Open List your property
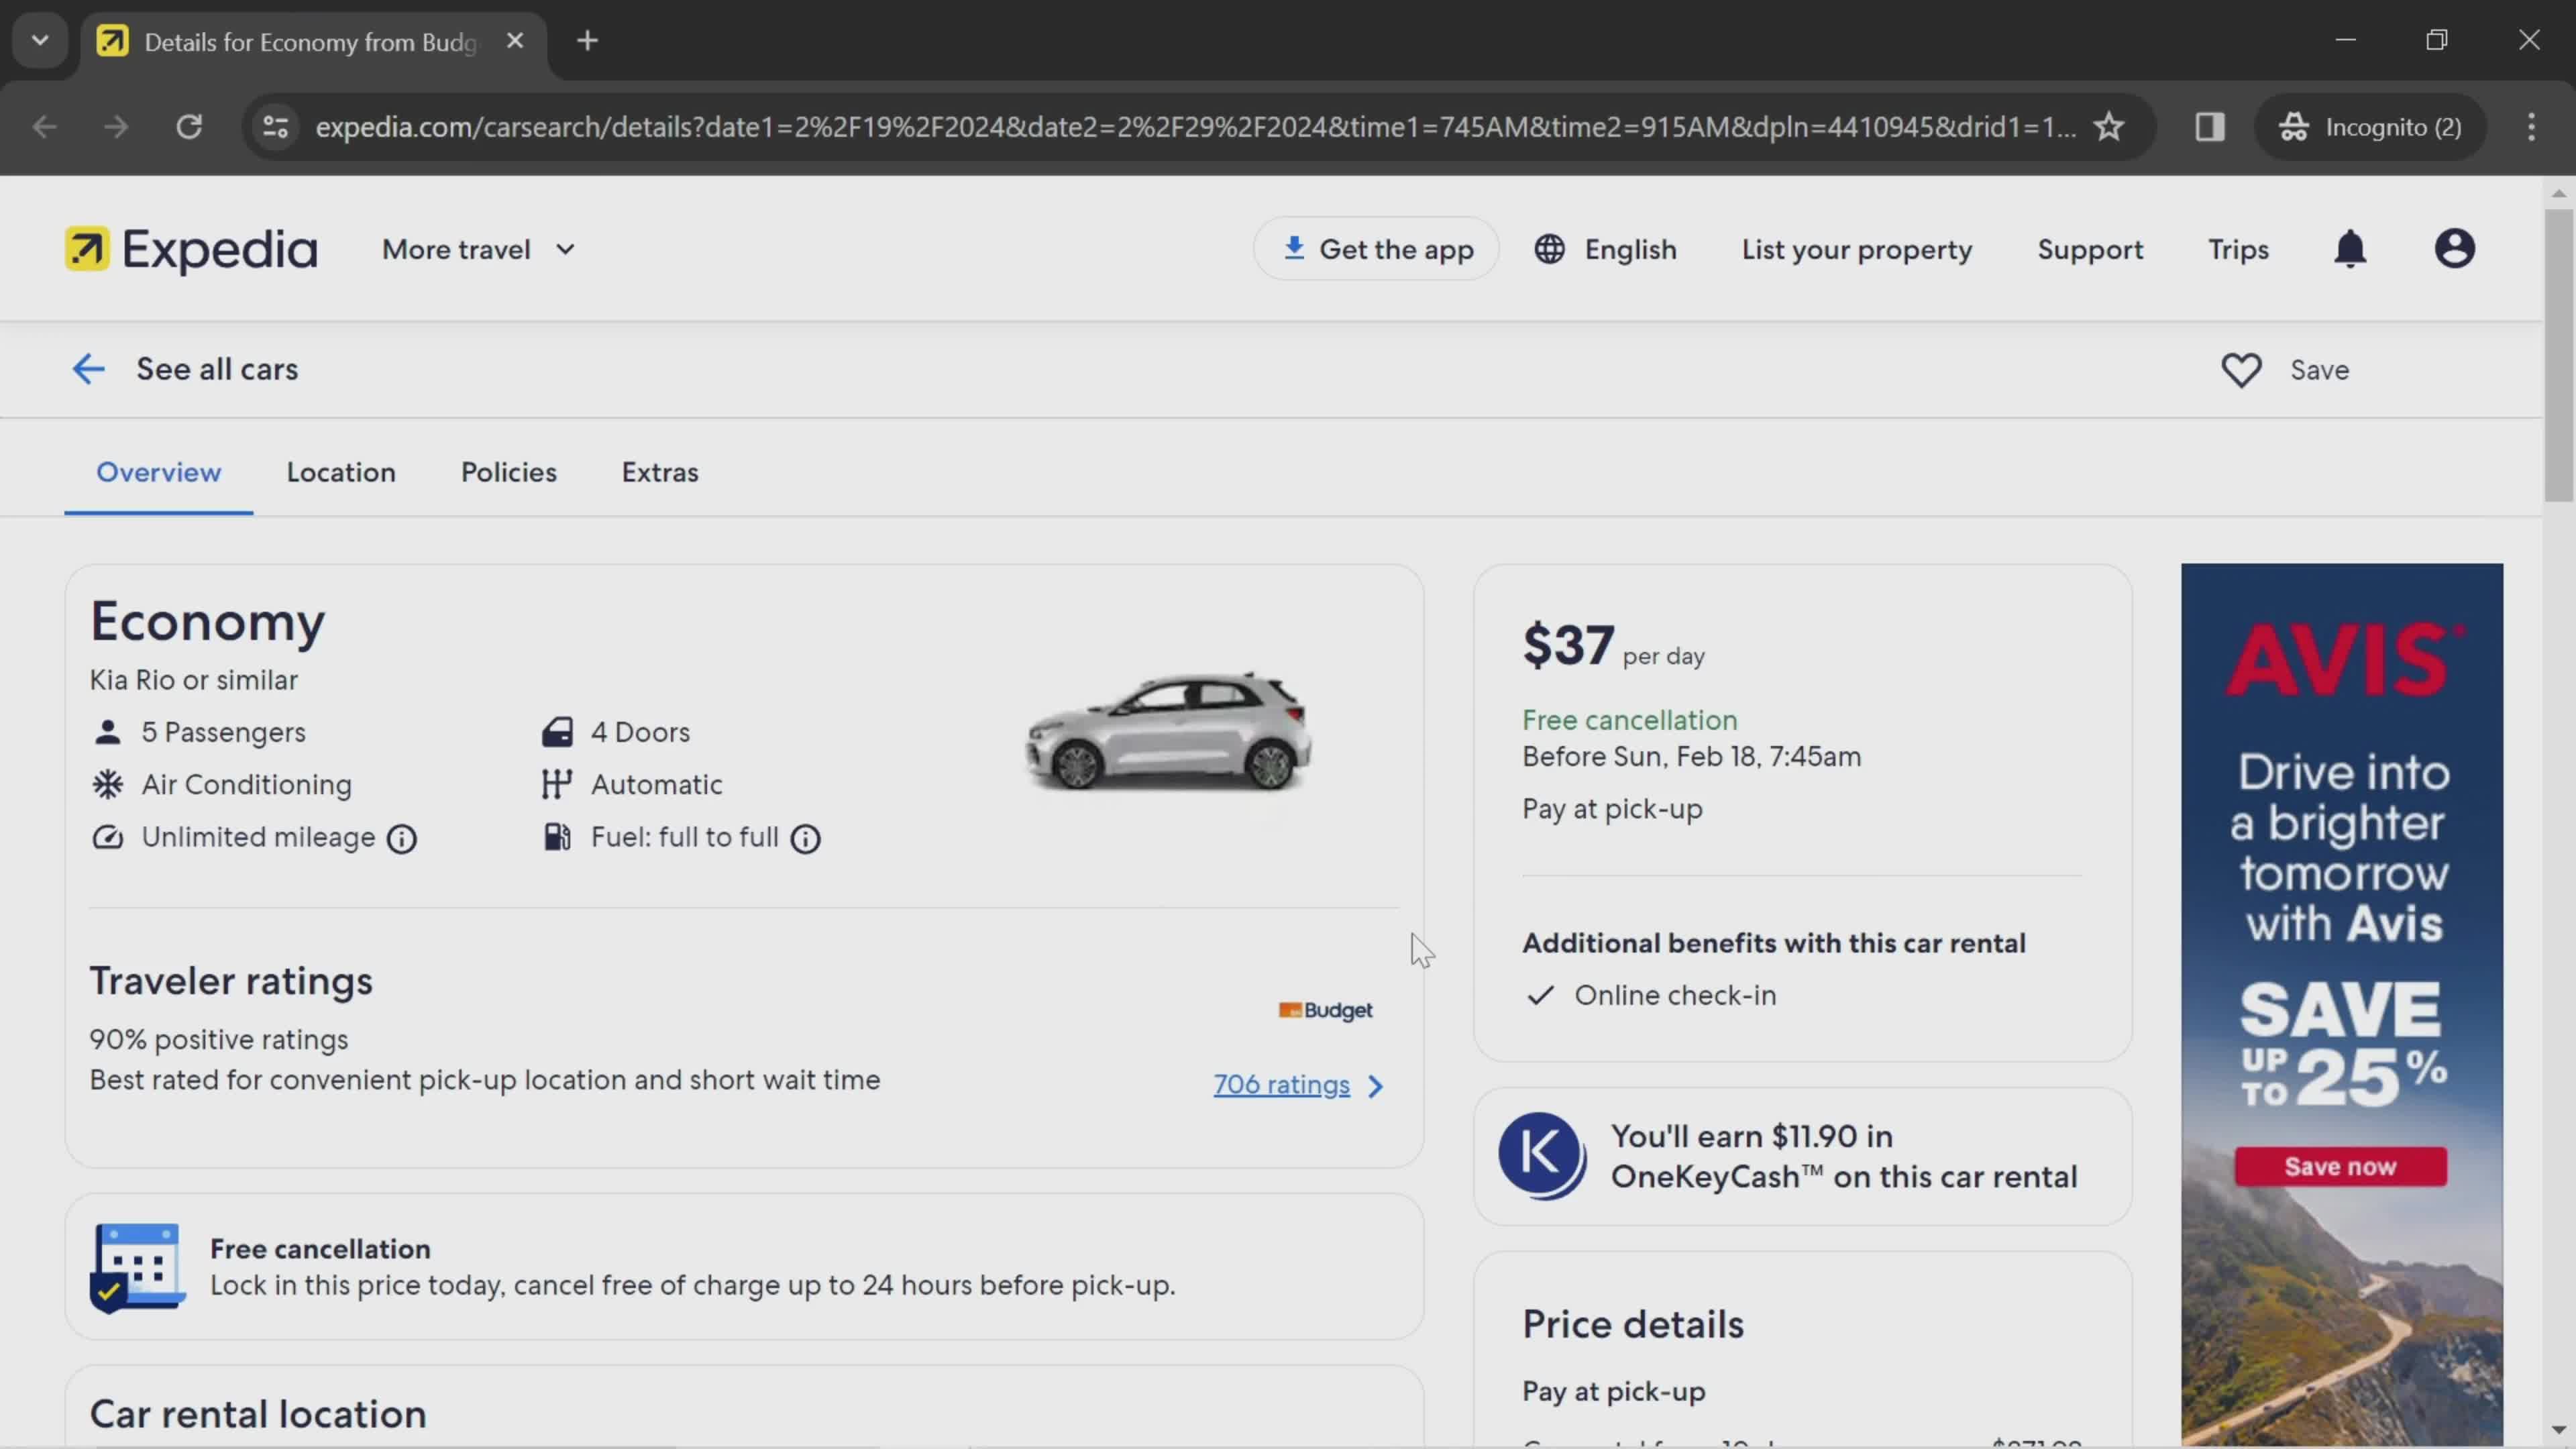The height and width of the screenshot is (1449, 2576). point(1857,249)
